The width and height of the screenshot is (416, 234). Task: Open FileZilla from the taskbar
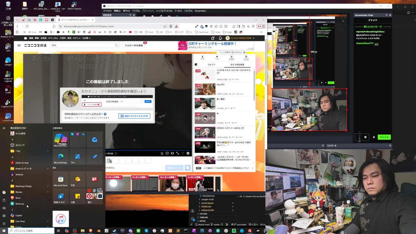pyautogui.click(x=250, y=231)
